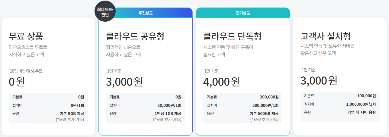Click the 3,000원 price under 고객사 설치형
Image resolution: width=389 pixels, height=137 pixels.
pyautogui.click(x=319, y=80)
